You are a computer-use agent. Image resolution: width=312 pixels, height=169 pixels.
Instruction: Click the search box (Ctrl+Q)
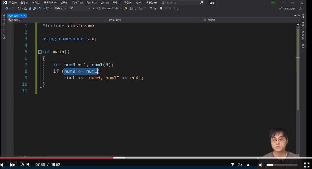tap(182, 2)
